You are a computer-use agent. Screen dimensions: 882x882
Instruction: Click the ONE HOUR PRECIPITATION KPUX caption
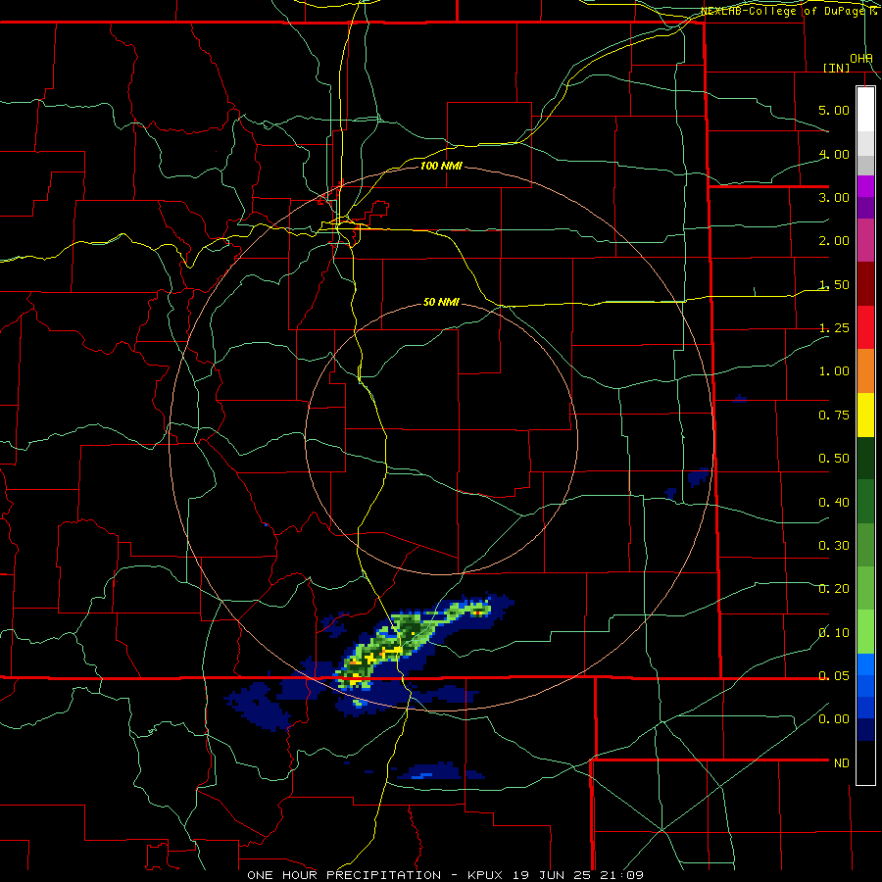(x=445, y=875)
